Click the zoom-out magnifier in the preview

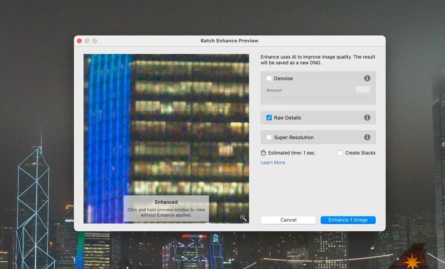243,218
